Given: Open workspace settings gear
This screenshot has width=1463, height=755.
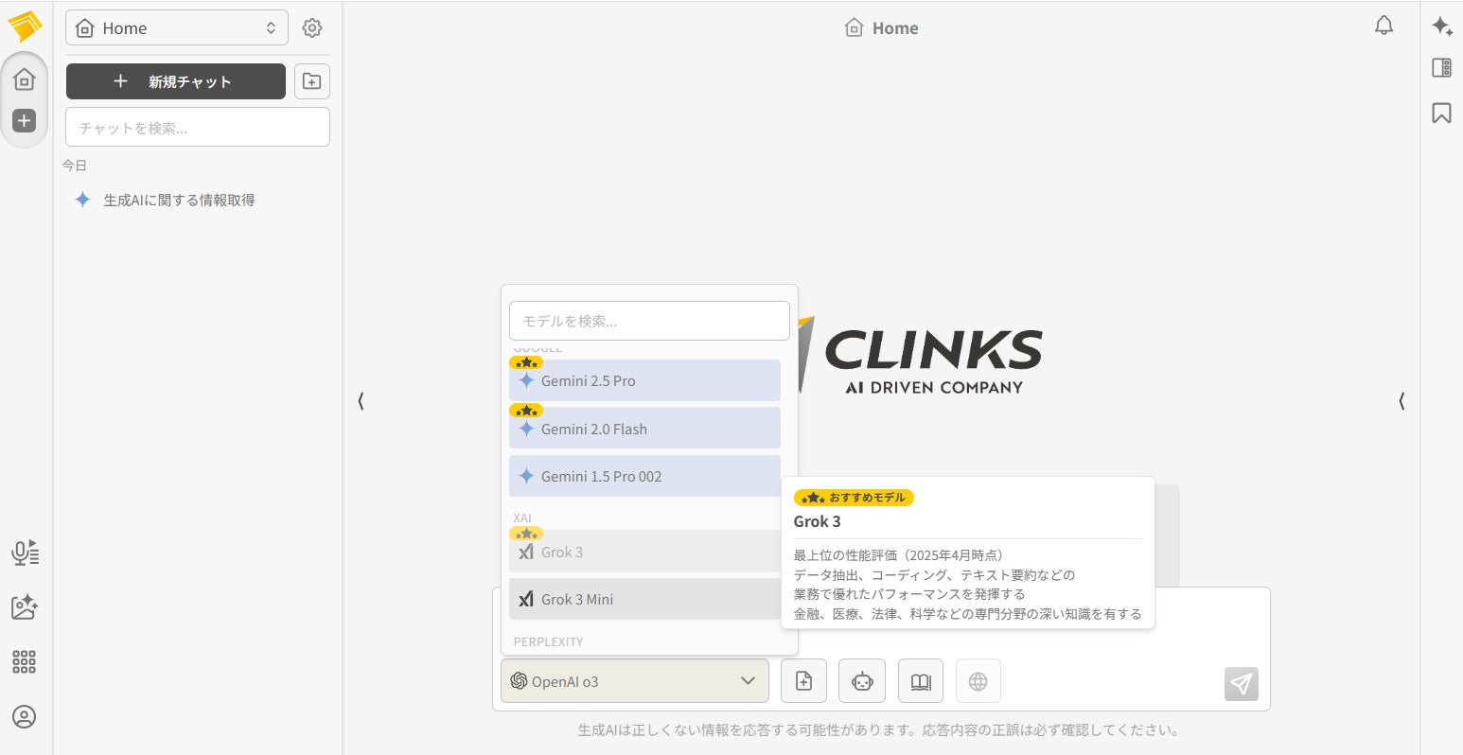Looking at the screenshot, I should point(312,28).
